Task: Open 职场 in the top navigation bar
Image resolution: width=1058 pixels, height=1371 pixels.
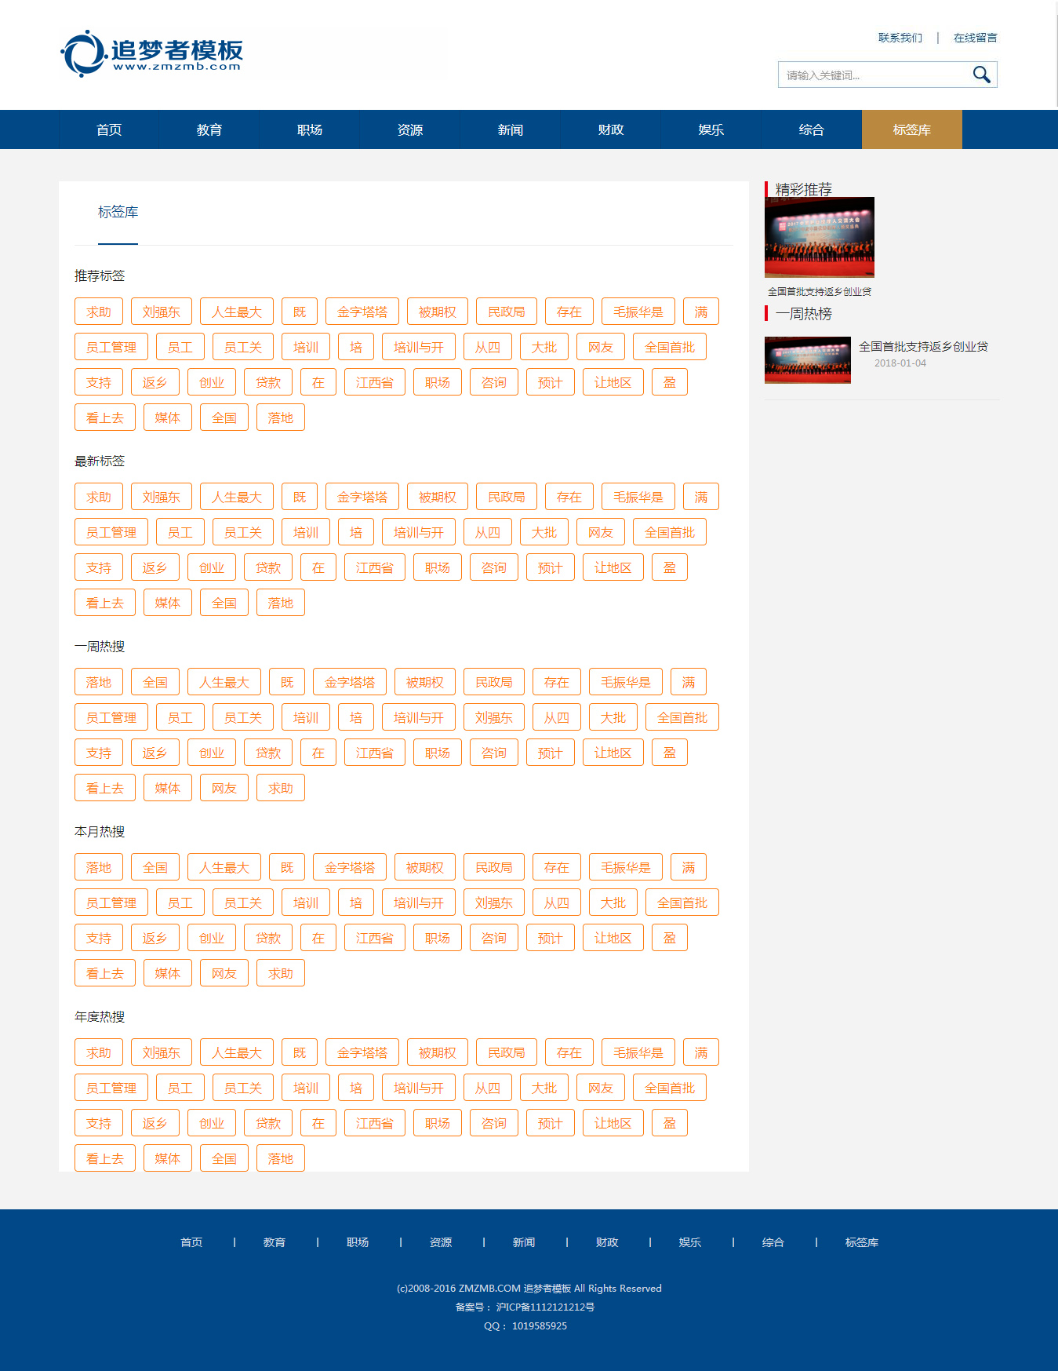Action: point(310,129)
